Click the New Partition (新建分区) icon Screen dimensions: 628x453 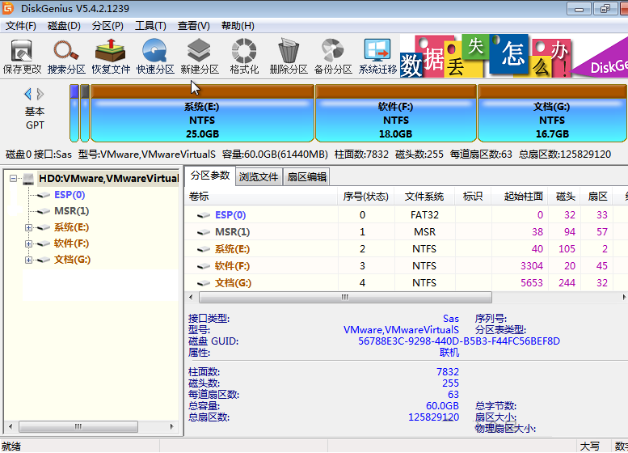tap(200, 55)
